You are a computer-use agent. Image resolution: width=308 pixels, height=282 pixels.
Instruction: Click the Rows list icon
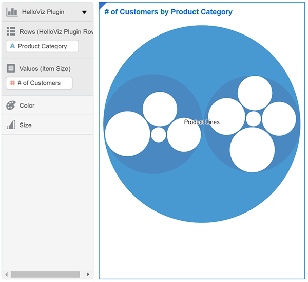coord(11,32)
